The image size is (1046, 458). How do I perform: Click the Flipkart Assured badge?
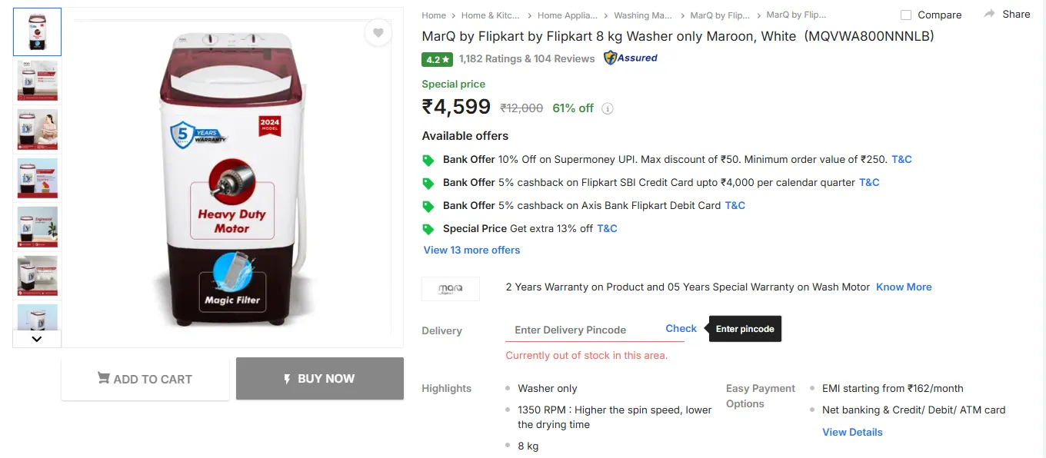(x=631, y=58)
